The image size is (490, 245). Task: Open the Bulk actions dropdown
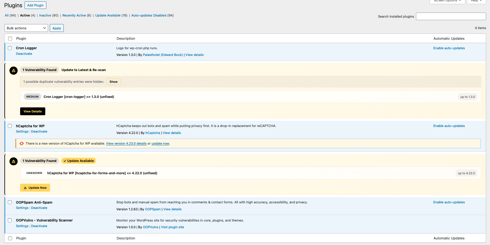click(x=26, y=28)
